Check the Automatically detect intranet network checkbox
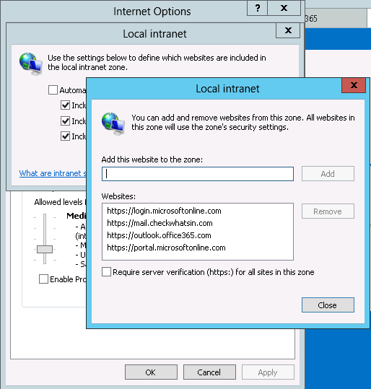This screenshot has height=389, width=371. 53,89
